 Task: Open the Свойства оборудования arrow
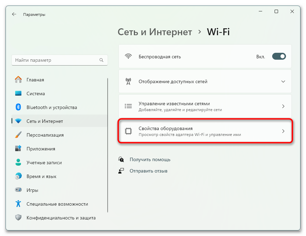[283, 131]
